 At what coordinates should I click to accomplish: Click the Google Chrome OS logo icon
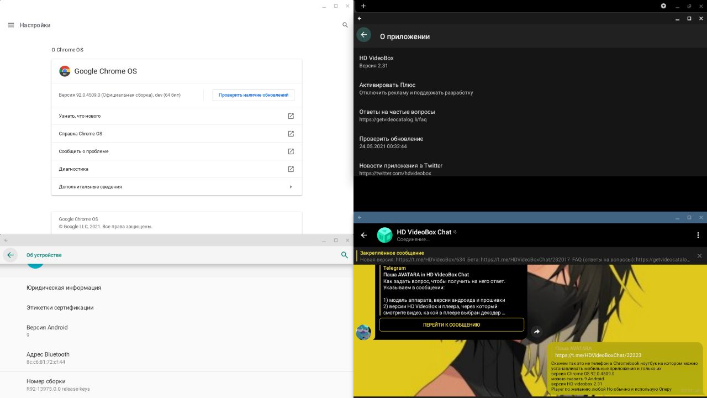point(65,71)
